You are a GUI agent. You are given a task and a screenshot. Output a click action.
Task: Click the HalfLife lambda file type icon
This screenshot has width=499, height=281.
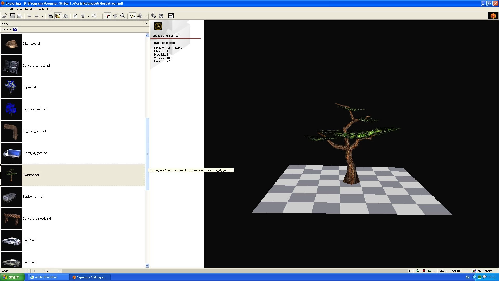[158, 26]
